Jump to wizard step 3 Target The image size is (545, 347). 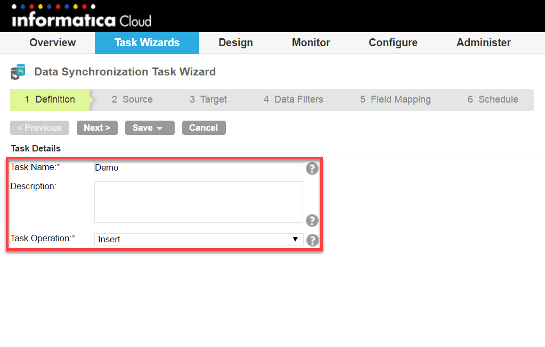pos(208,99)
